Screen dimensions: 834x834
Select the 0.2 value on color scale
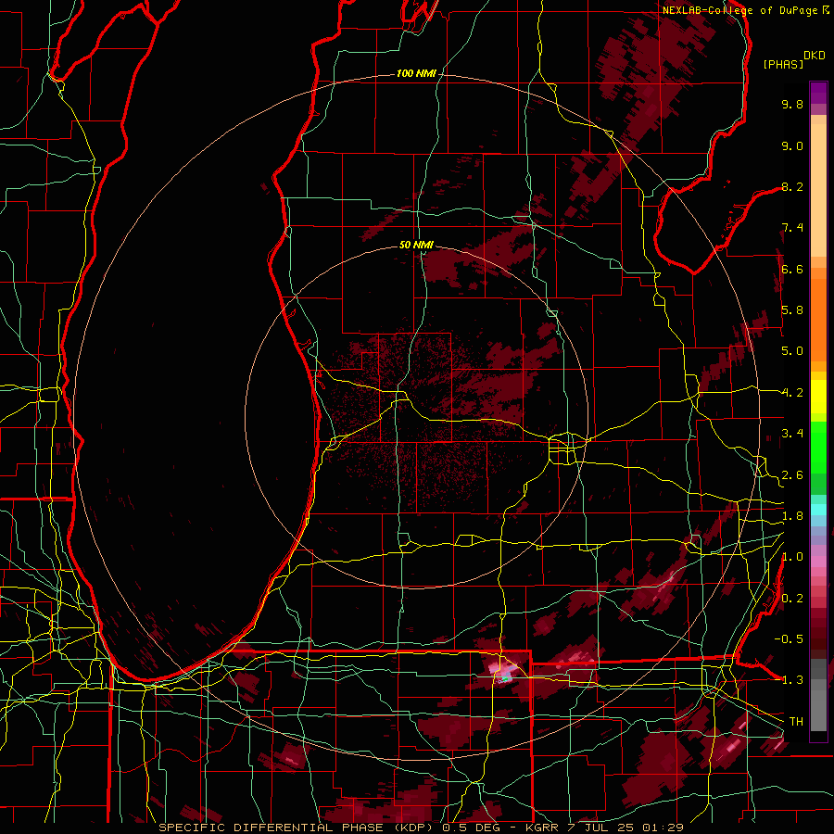click(792, 599)
